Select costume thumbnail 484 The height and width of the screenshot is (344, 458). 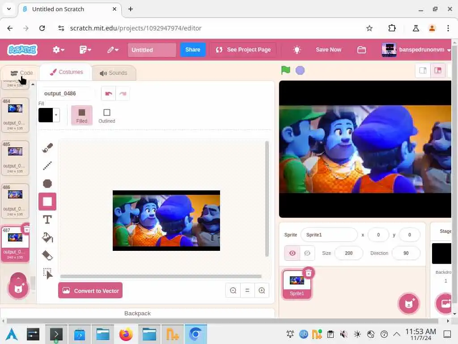point(15,115)
